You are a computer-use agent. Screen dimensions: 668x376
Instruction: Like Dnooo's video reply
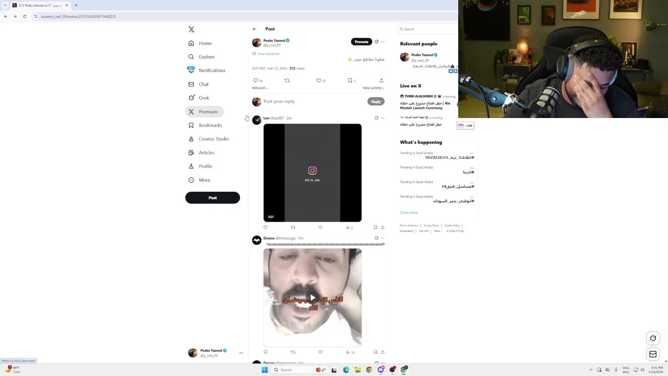[x=320, y=352]
